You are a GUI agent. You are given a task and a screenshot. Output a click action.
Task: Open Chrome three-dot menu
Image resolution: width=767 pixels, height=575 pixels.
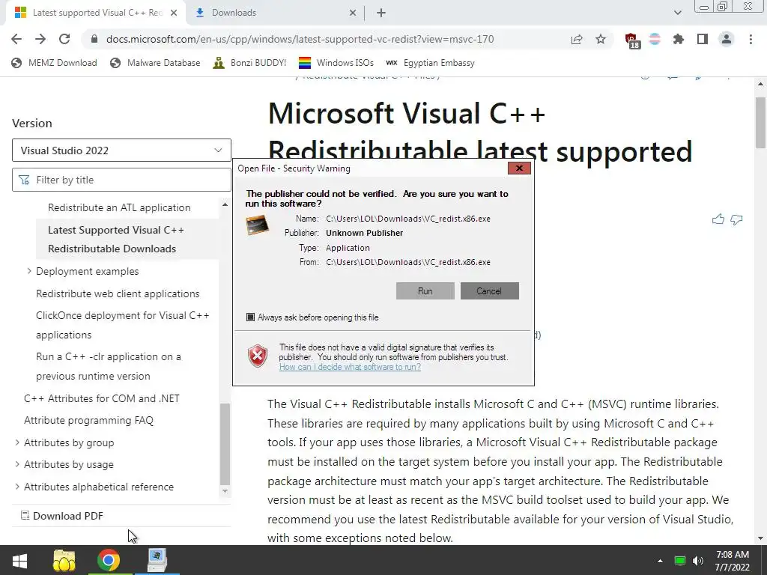click(751, 39)
